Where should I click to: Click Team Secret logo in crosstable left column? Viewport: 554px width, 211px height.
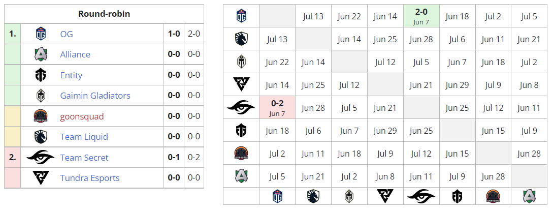(241, 107)
